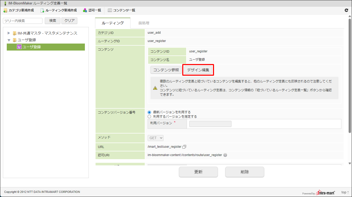352x197 pixels.
Task: Expand IM-共通マスタ tree node arrow
Action: coord(9,33)
